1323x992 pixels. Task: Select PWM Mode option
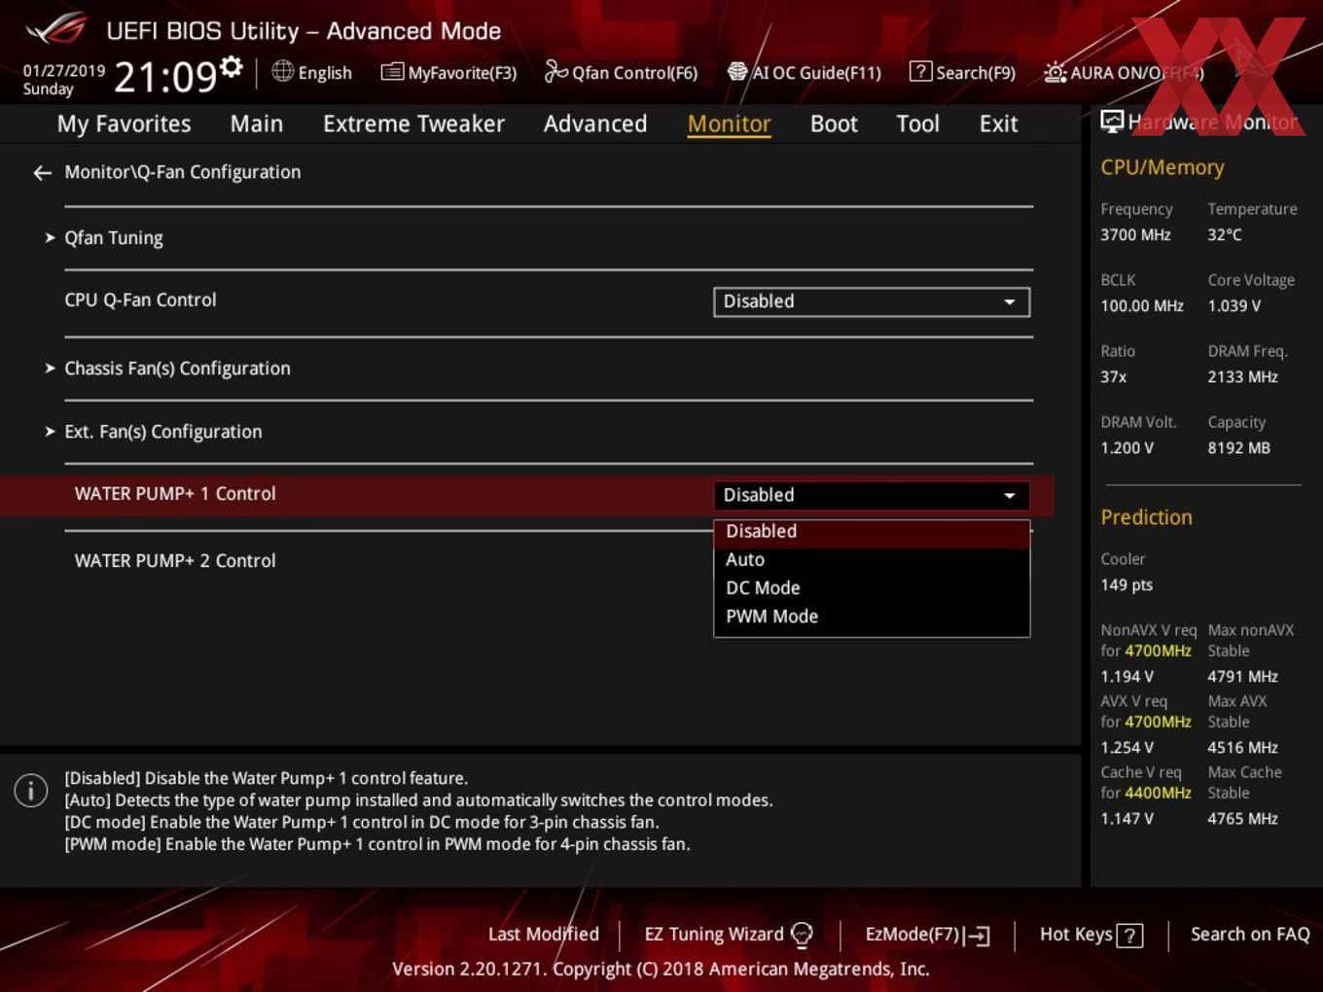[x=872, y=617]
